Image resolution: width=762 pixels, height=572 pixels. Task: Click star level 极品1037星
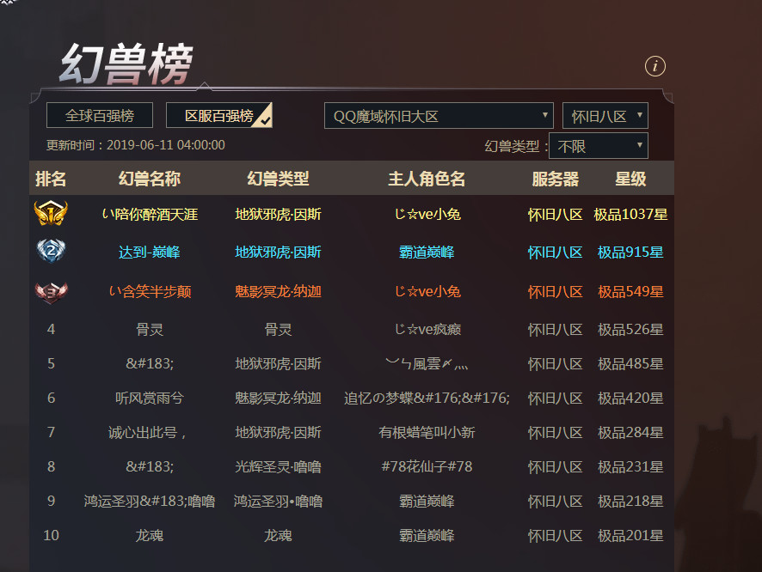(x=630, y=214)
